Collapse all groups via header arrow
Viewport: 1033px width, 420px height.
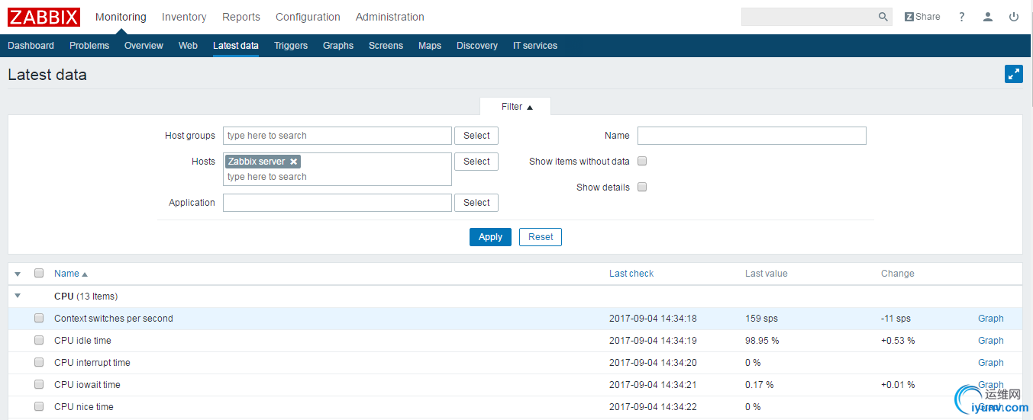(x=18, y=274)
